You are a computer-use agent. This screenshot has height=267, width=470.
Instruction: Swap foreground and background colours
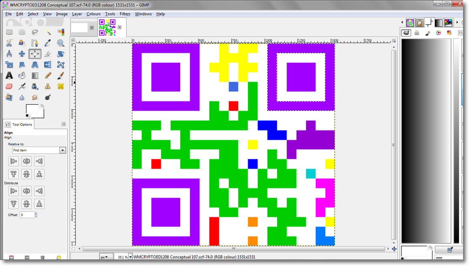[42, 106]
